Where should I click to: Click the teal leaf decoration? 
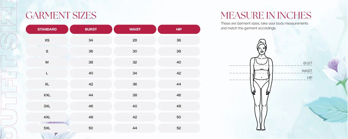tap(327, 109)
